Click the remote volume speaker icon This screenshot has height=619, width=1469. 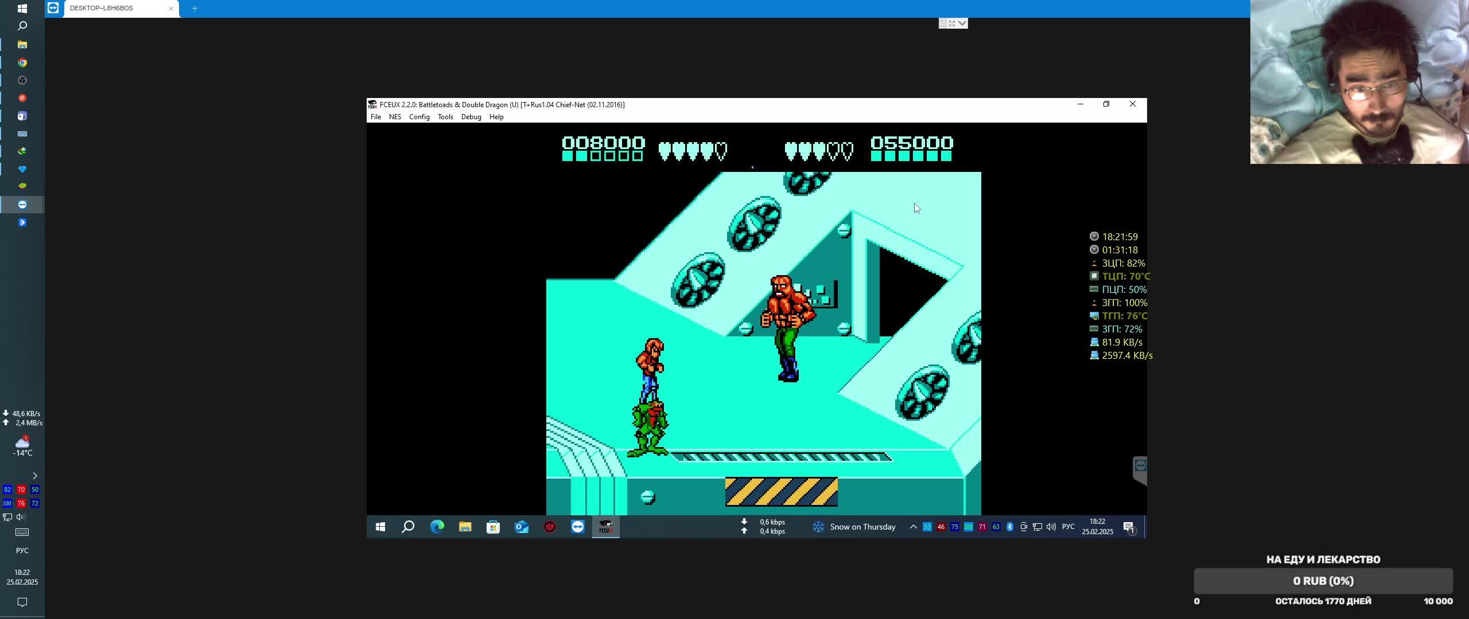pyautogui.click(x=1051, y=527)
